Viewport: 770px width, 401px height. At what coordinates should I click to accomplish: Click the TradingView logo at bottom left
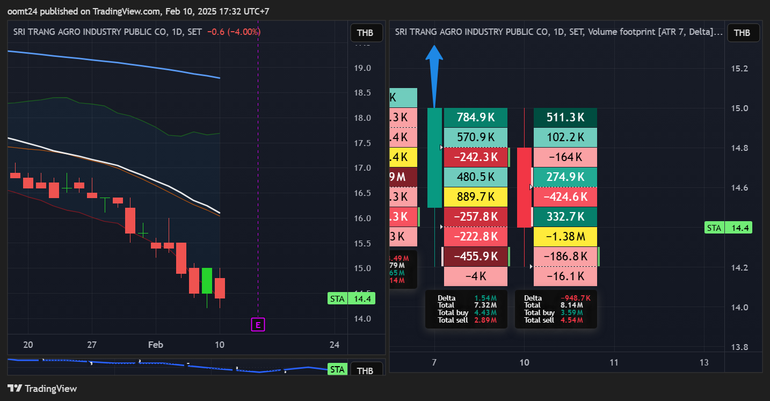point(42,388)
